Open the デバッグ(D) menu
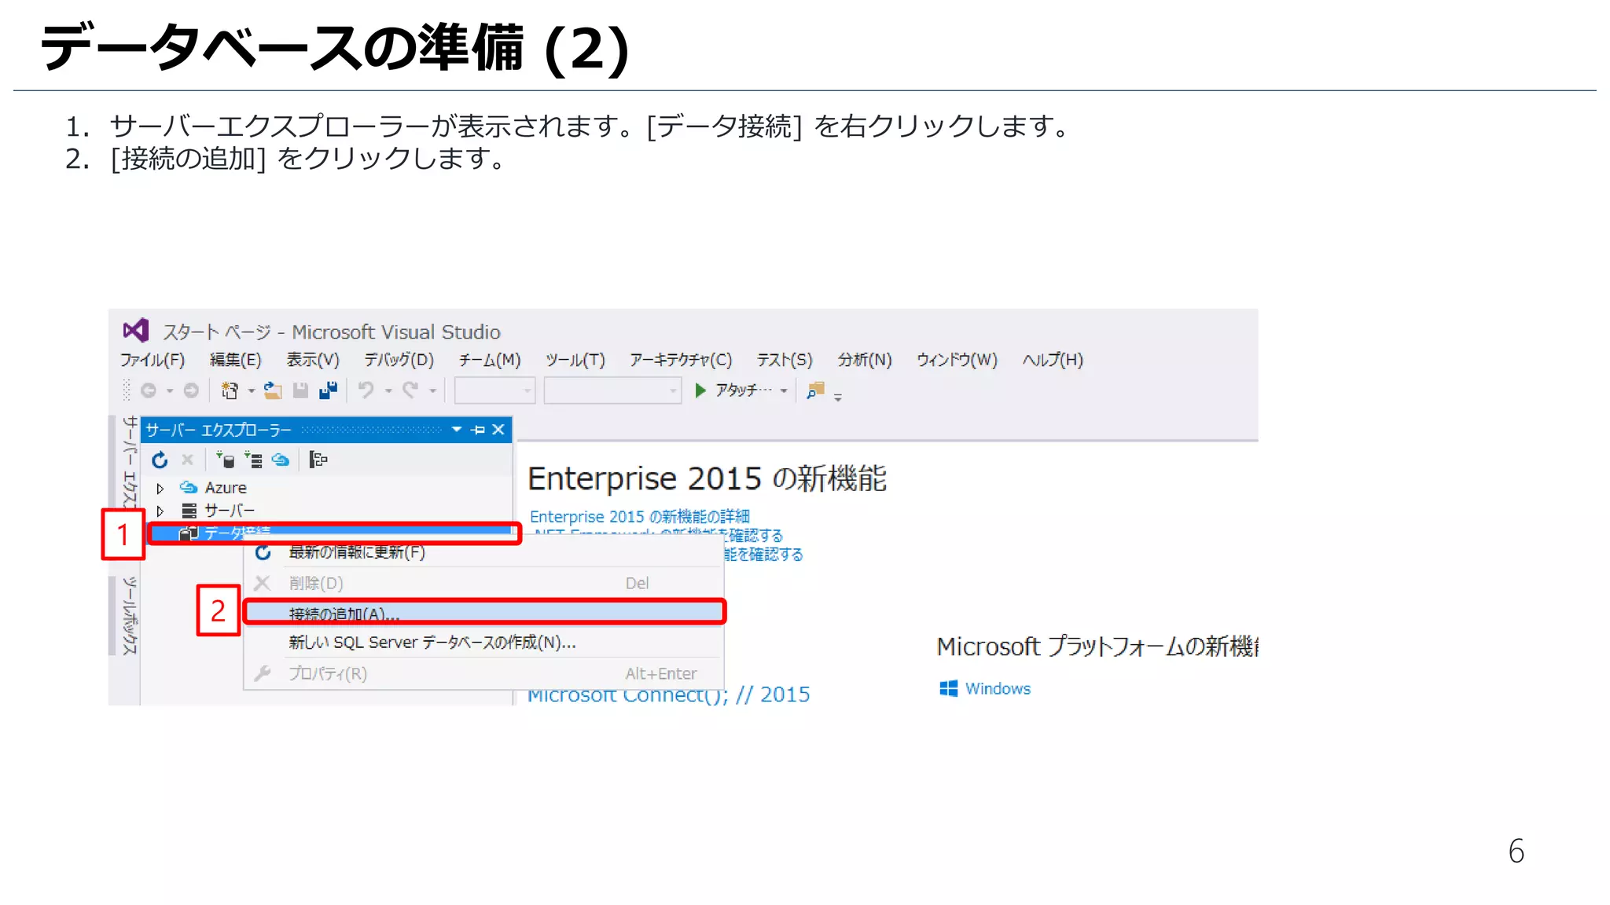1610x905 pixels. (399, 360)
